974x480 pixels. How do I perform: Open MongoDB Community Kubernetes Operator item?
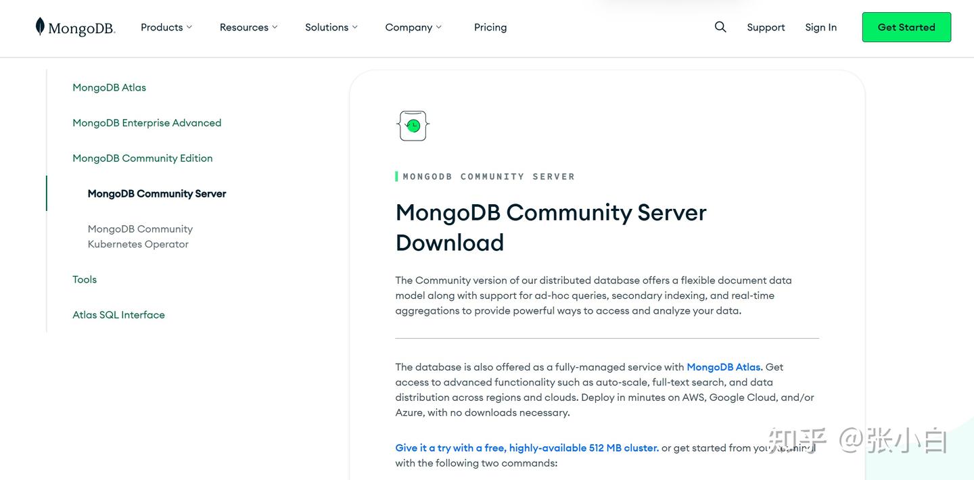(x=140, y=237)
